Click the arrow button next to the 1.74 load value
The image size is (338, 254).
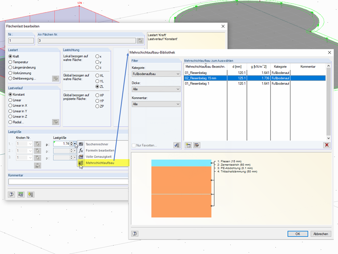coord(75,143)
